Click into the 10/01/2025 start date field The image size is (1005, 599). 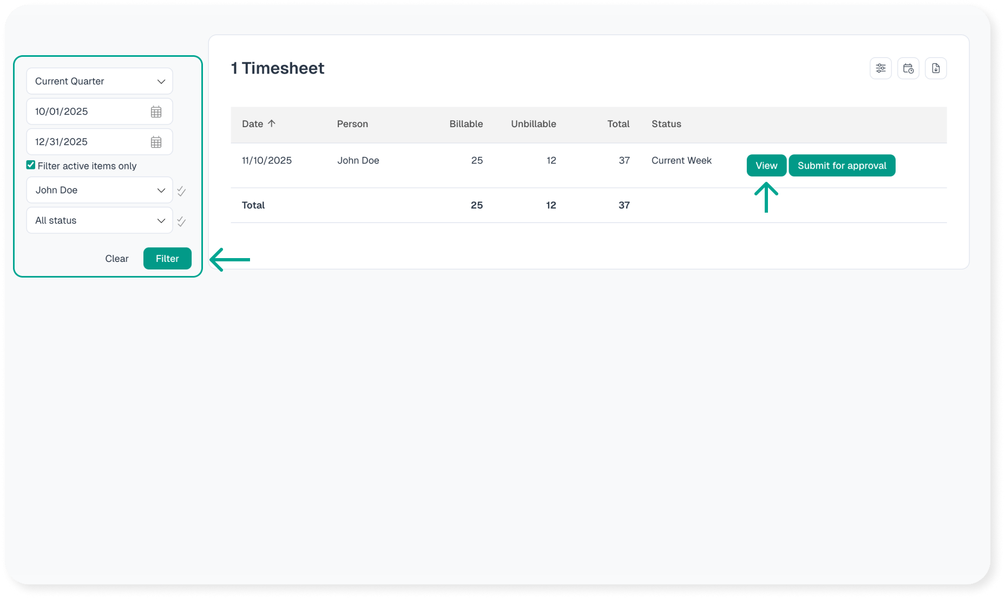click(87, 111)
